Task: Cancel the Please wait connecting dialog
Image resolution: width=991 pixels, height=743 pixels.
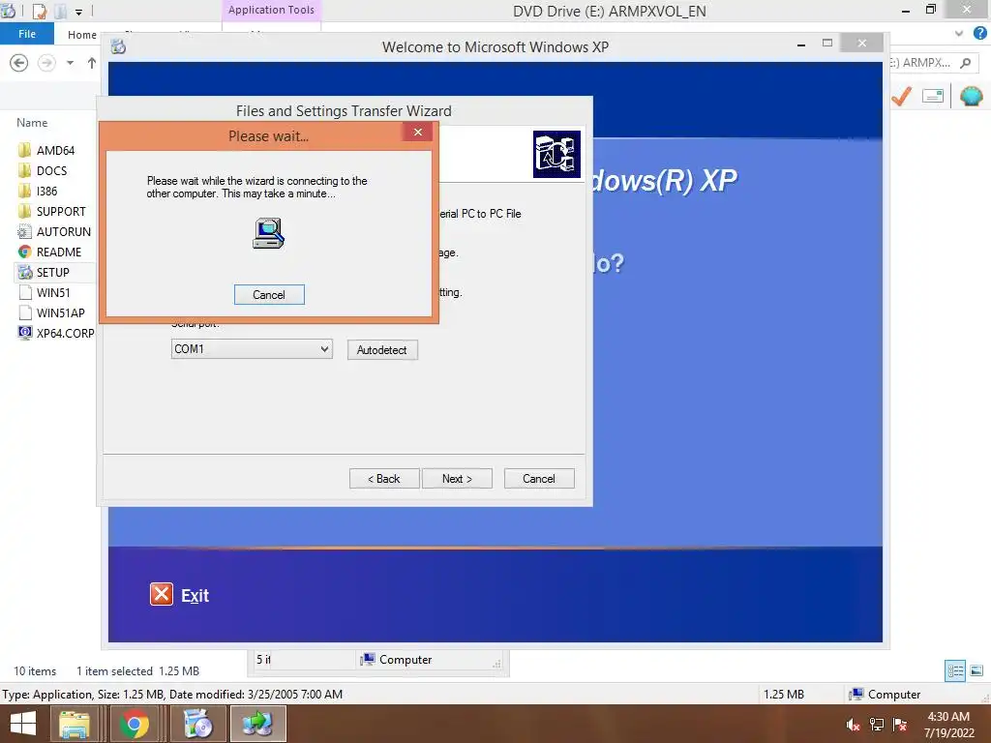Action: (269, 294)
